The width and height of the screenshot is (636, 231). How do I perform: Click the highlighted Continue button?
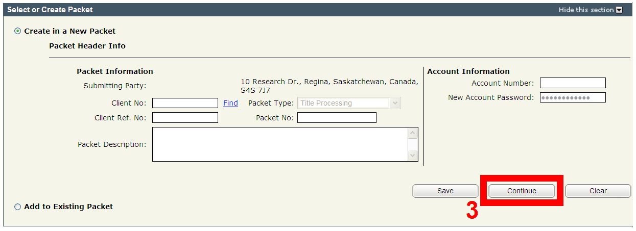point(522,191)
